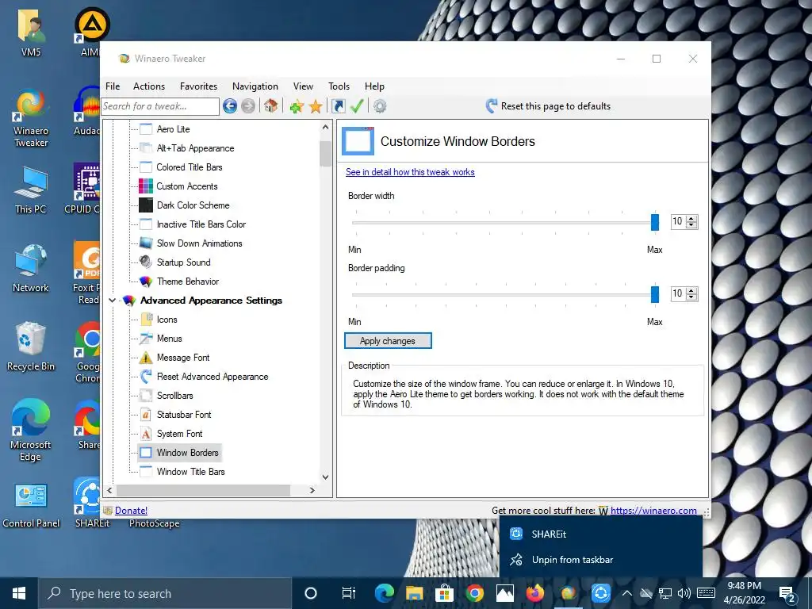Open See in detail how this tweak works
812x609 pixels.
tap(410, 172)
